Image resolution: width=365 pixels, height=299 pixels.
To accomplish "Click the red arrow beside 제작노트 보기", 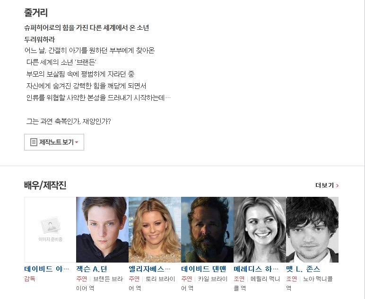I will click(77, 142).
